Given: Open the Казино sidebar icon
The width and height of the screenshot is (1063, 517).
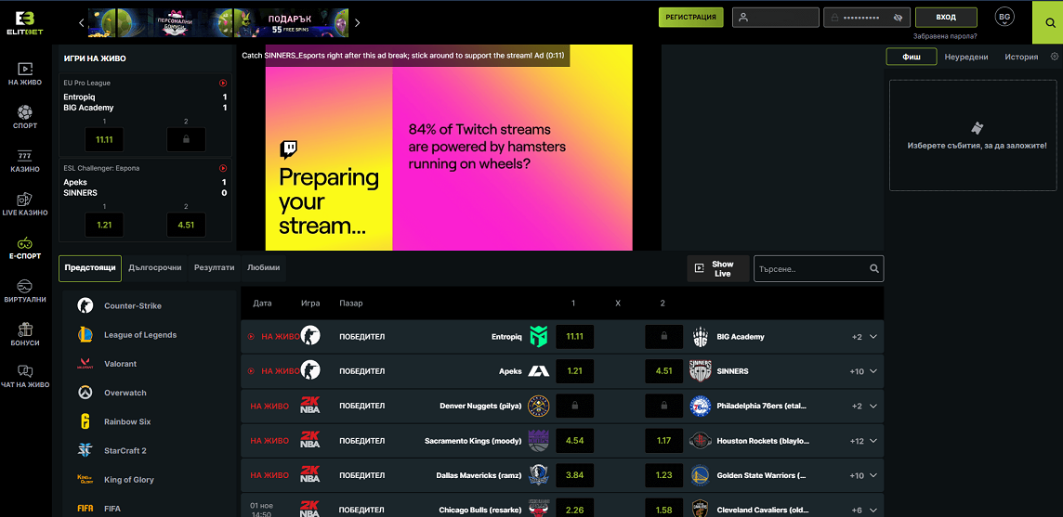Looking at the screenshot, I should pos(24,162).
